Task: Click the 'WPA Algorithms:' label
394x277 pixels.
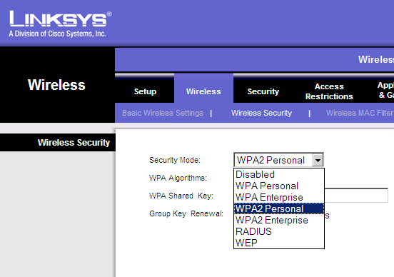Action: coord(178,178)
